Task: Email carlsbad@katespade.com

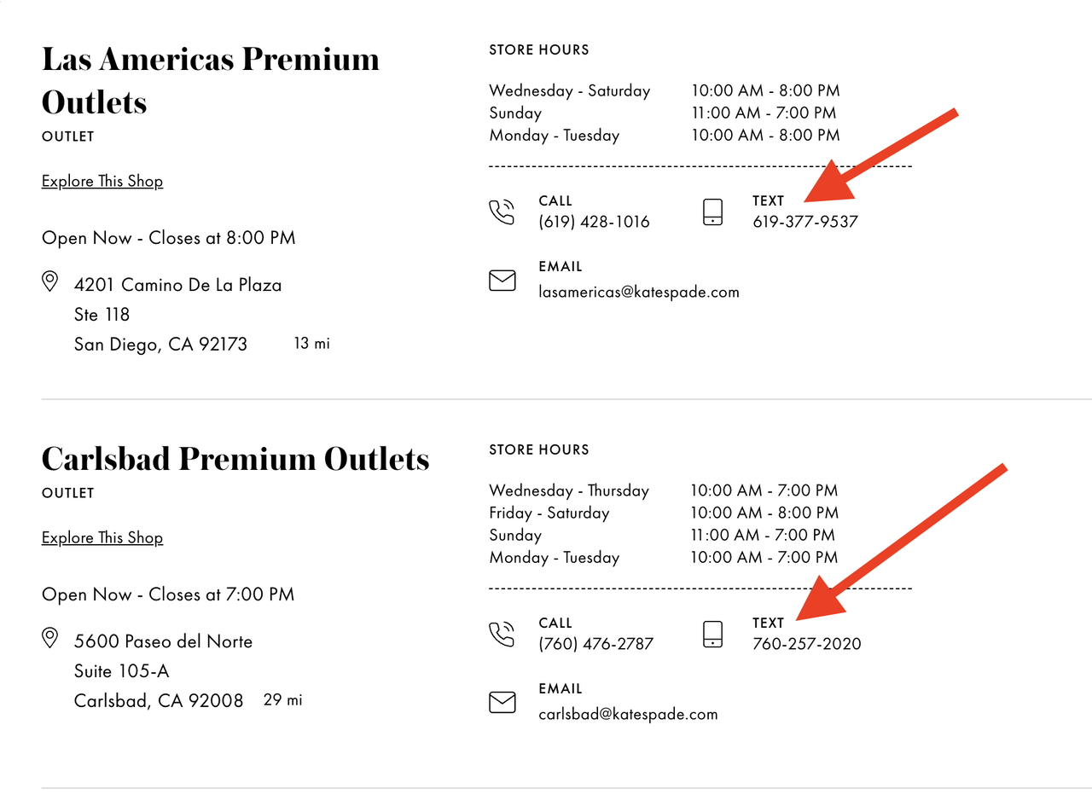Action: (628, 714)
